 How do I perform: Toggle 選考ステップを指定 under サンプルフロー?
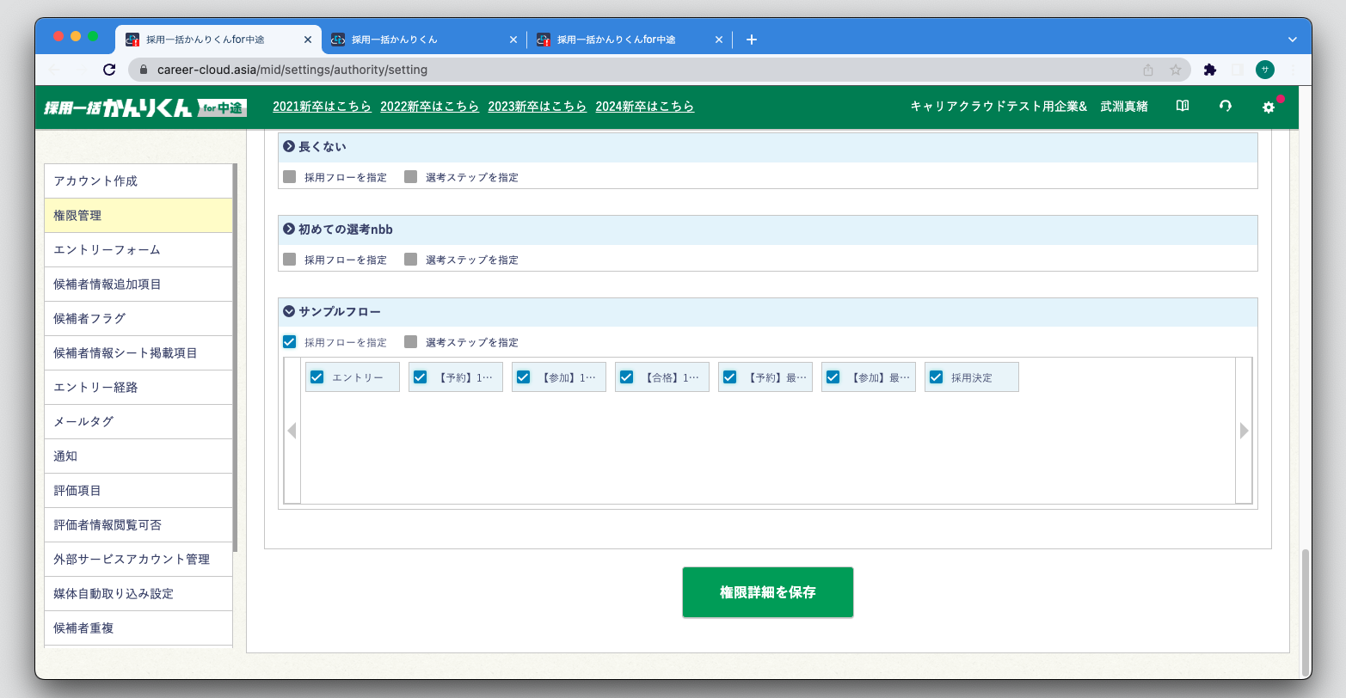pyautogui.click(x=411, y=342)
